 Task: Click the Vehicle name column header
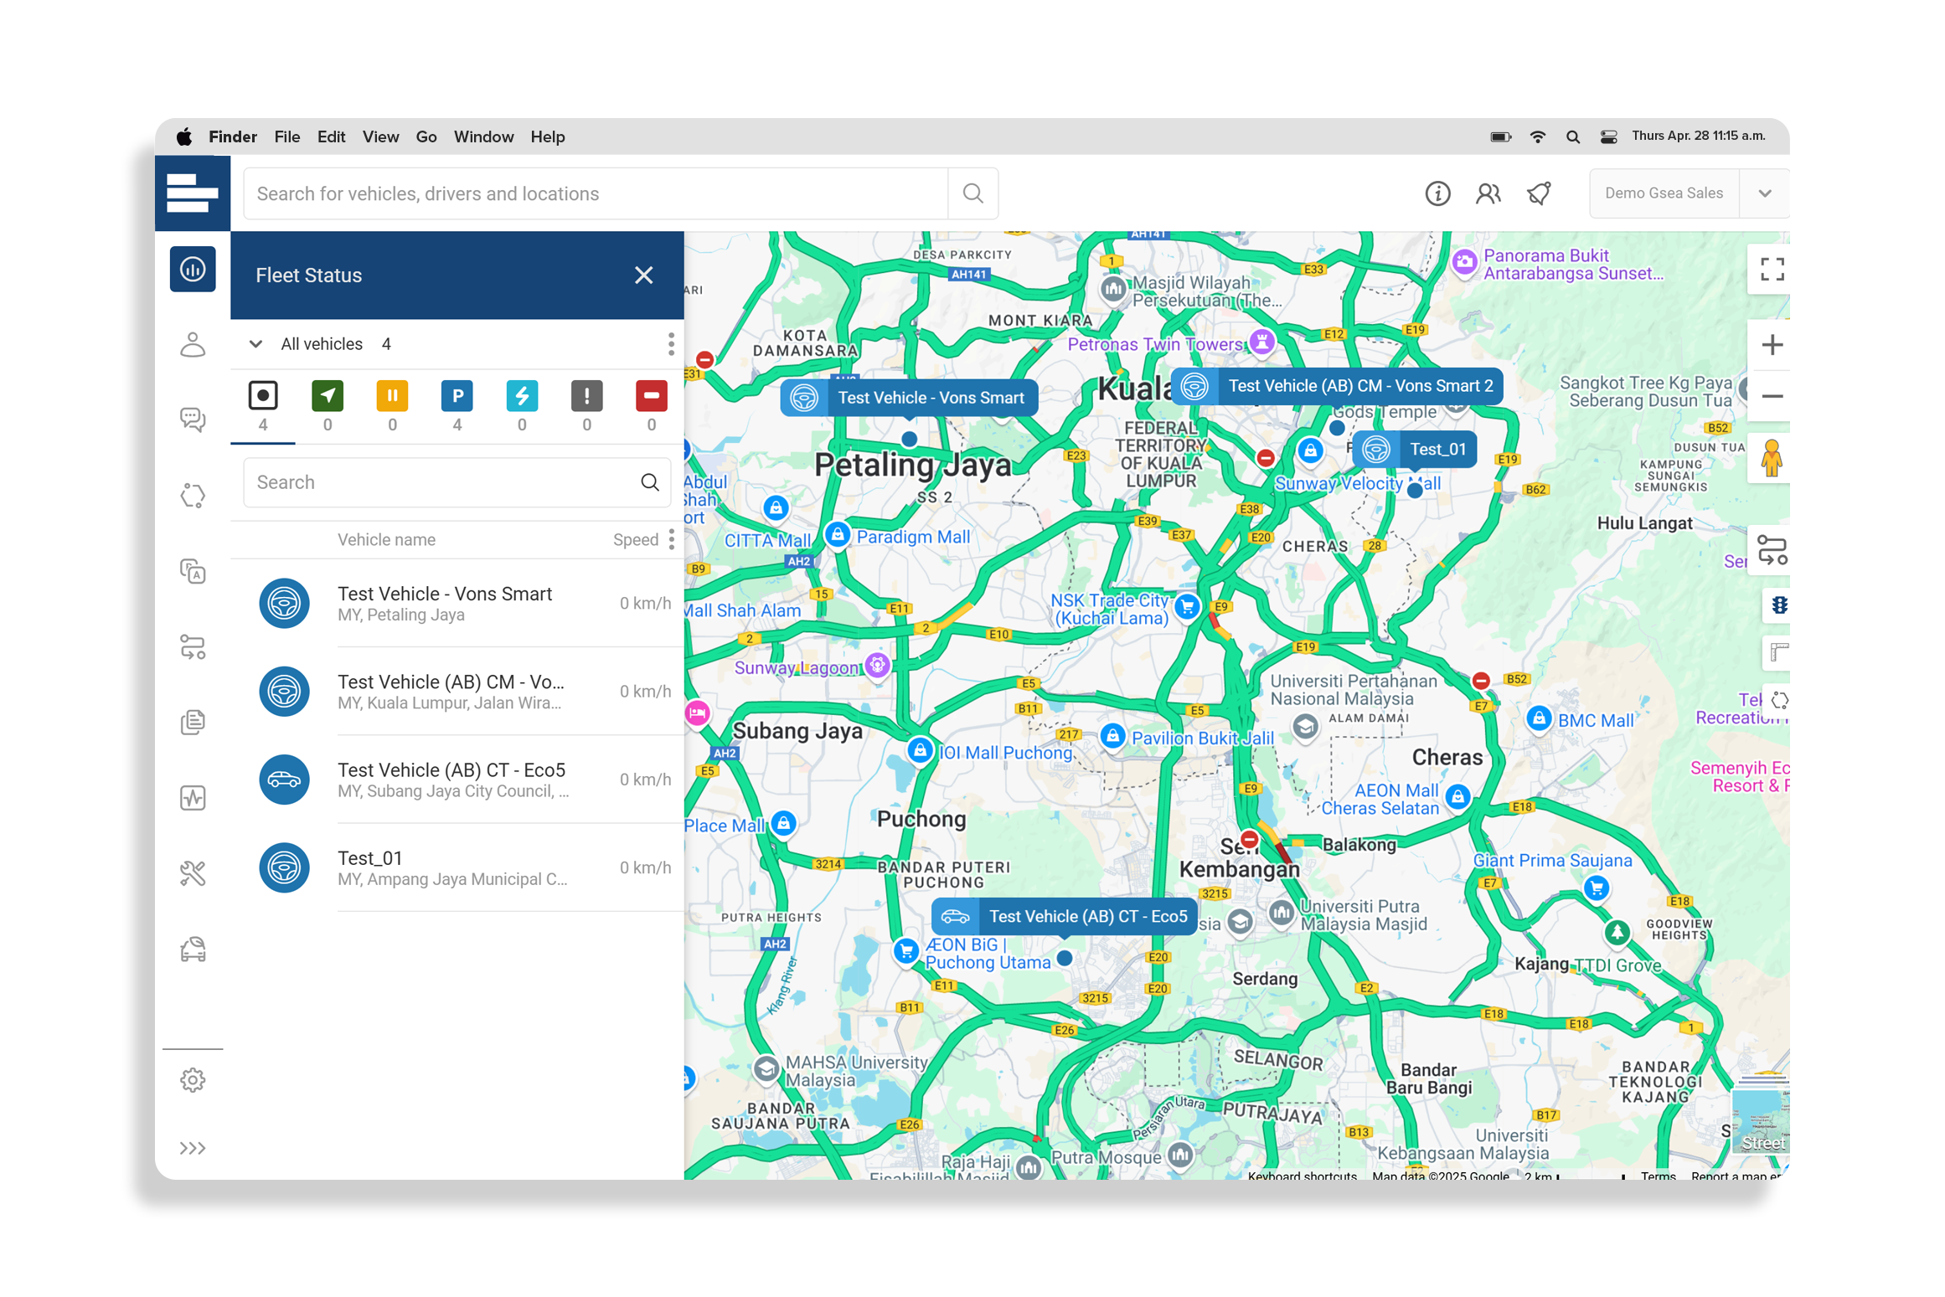[386, 540]
